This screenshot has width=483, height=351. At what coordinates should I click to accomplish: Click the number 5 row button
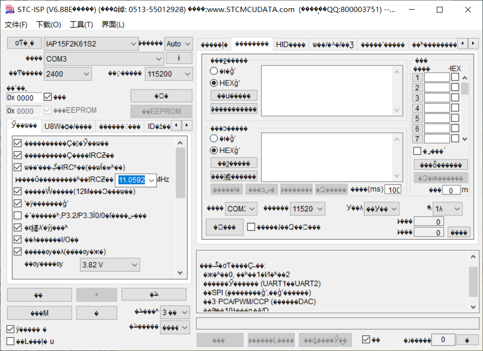pos(417,118)
